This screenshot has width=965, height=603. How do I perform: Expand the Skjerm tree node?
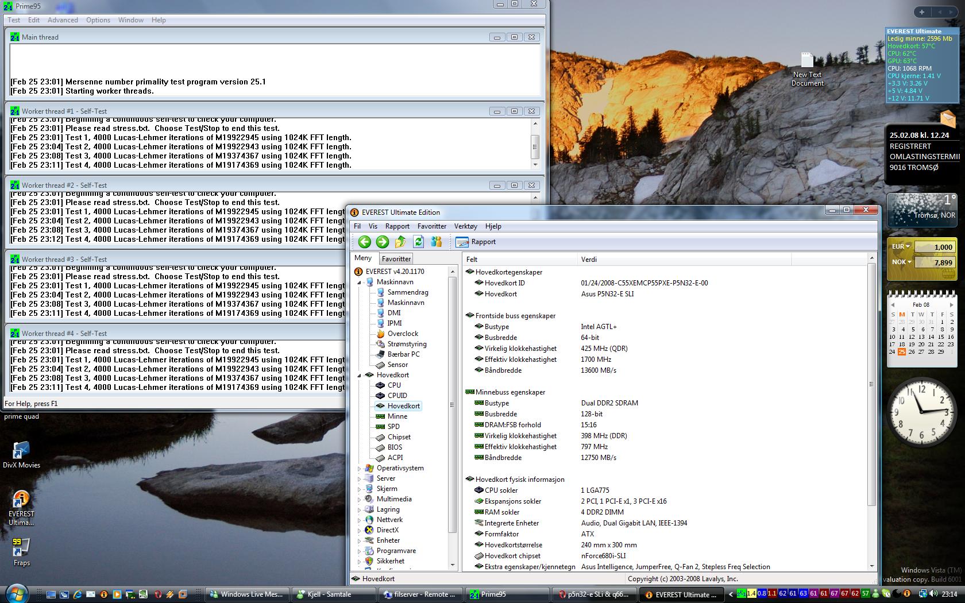pyautogui.click(x=360, y=489)
